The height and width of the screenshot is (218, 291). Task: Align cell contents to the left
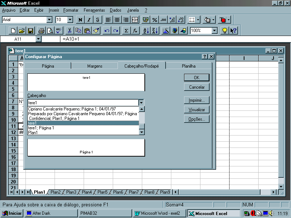pyautogui.click(x=108, y=20)
